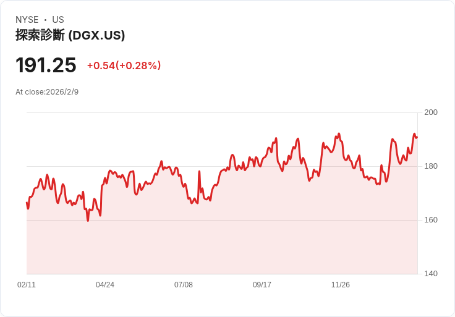This screenshot has width=455, height=317.
Task: Click the 140 price axis label
Action: [431, 274]
